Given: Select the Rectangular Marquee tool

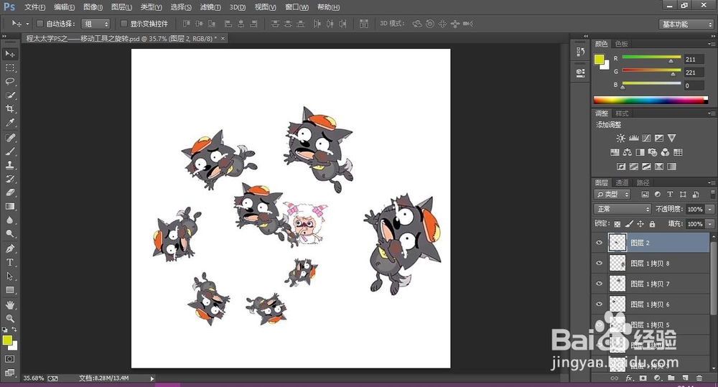Looking at the screenshot, I should pos(9,67).
